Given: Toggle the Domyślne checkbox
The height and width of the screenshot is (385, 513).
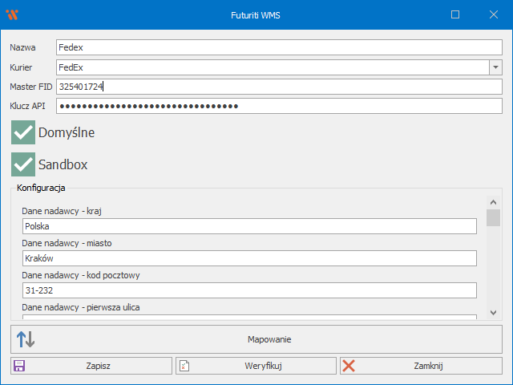Looking at the screenshot, I should (x=23, y=132).
